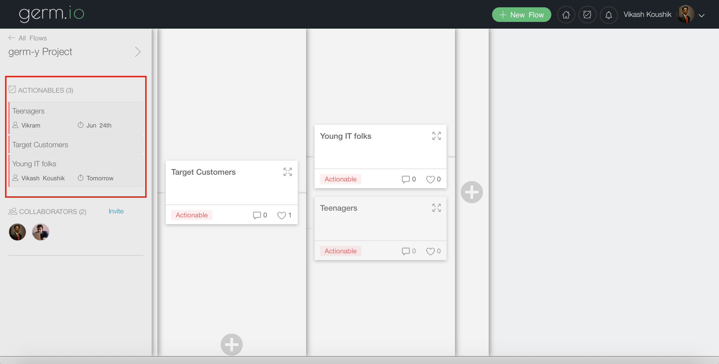The image size is (719, 364).
Task: Add a new column with plus button
Action: (x=472, y=192)
